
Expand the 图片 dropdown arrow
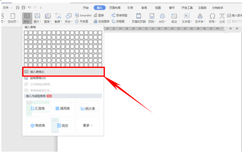pyautogui.click(x=40, y=22)
